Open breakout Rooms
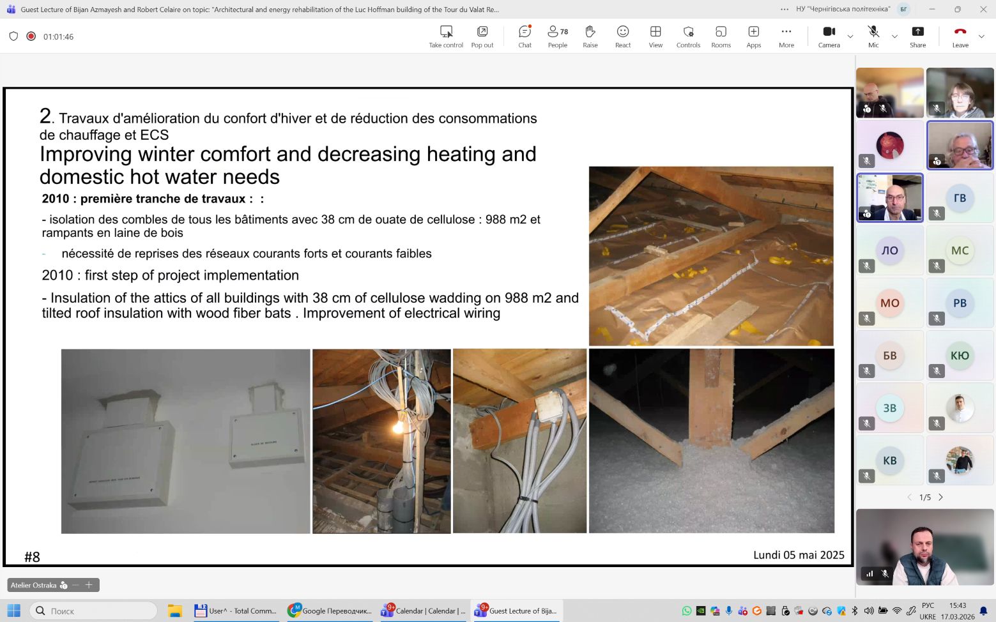996x622 pixels. click(x=721, y=36)
